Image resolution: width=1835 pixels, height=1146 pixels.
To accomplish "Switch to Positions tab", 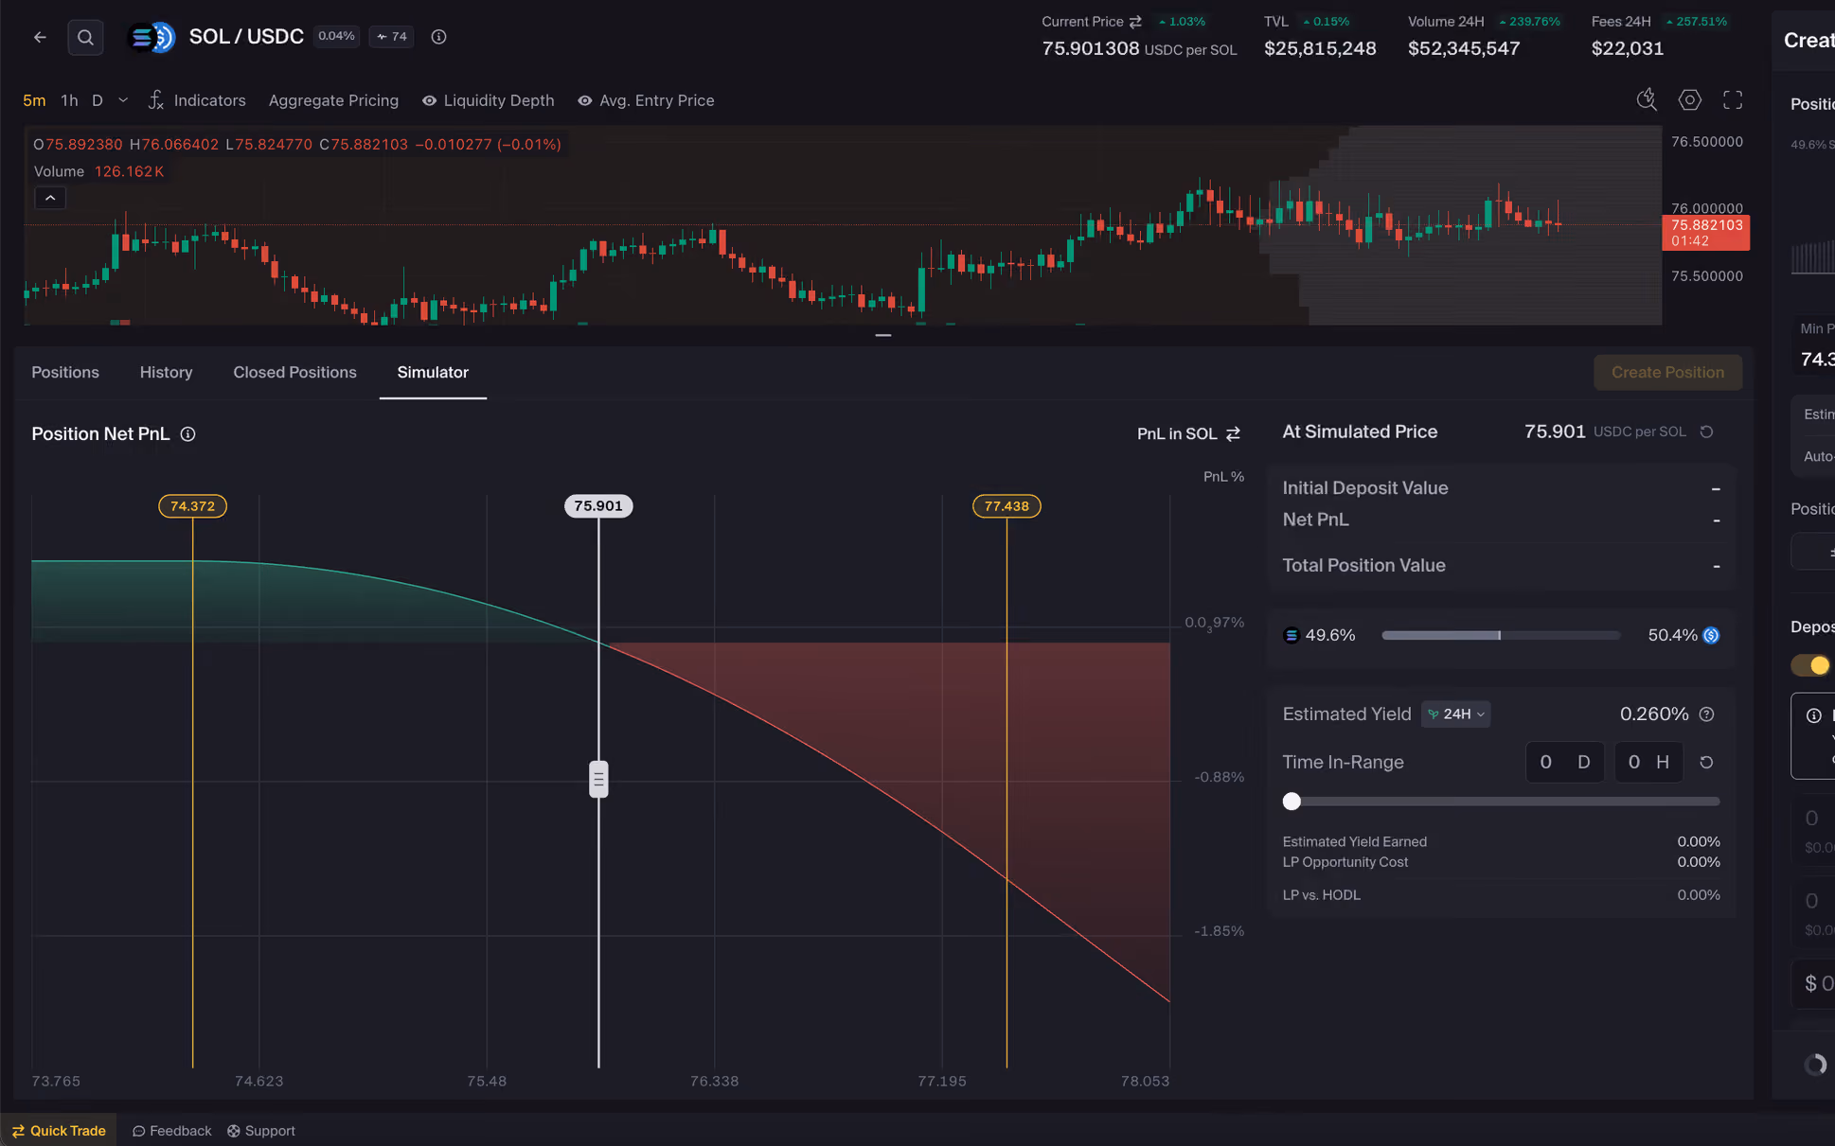I will click(x=65, y=373).
